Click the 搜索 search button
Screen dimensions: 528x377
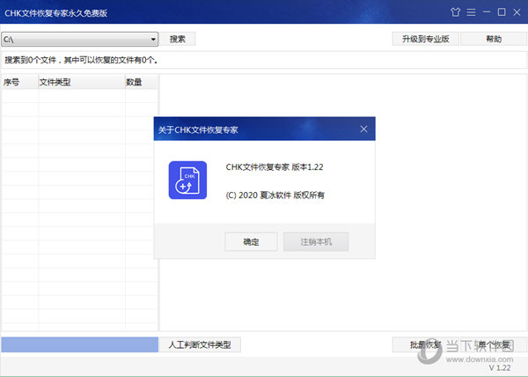coord(178,39)
